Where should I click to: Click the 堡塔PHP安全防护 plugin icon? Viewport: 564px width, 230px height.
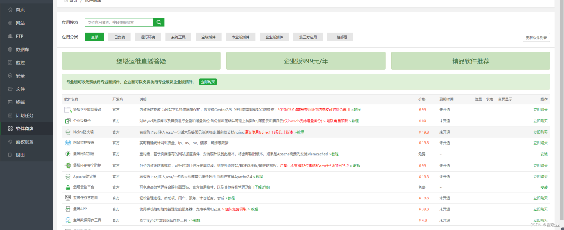tap(68, 165)
